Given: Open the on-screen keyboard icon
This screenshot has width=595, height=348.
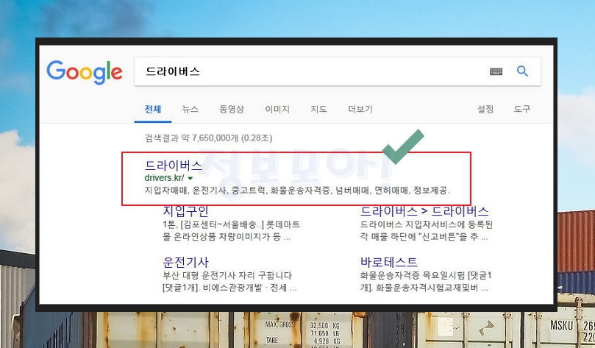Looking at the screenshot, I should coord(496,71).
